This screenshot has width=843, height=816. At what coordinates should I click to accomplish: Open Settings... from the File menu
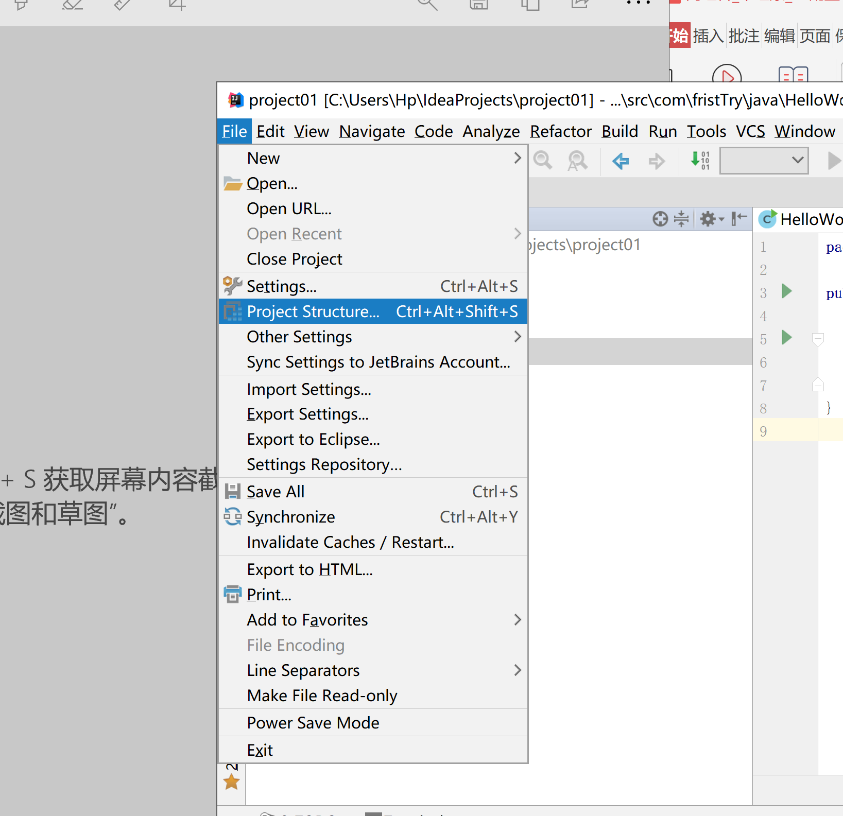(373, 286)
